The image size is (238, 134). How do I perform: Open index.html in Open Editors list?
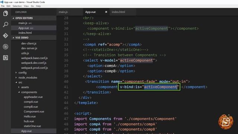click(34, 33)
